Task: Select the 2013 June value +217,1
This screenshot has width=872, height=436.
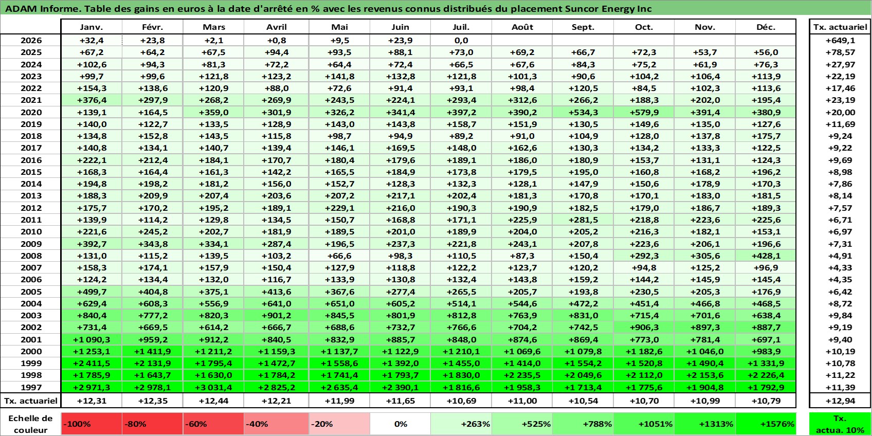Action: (401, 196)
